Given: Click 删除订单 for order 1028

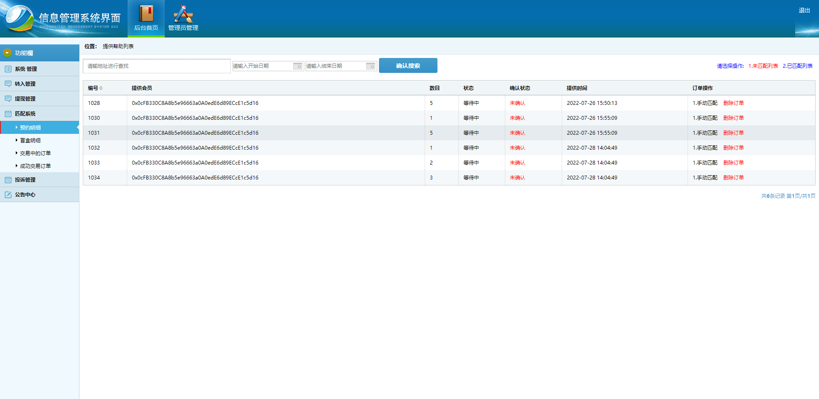Looking at the screenshot, I should pos(733,103).
